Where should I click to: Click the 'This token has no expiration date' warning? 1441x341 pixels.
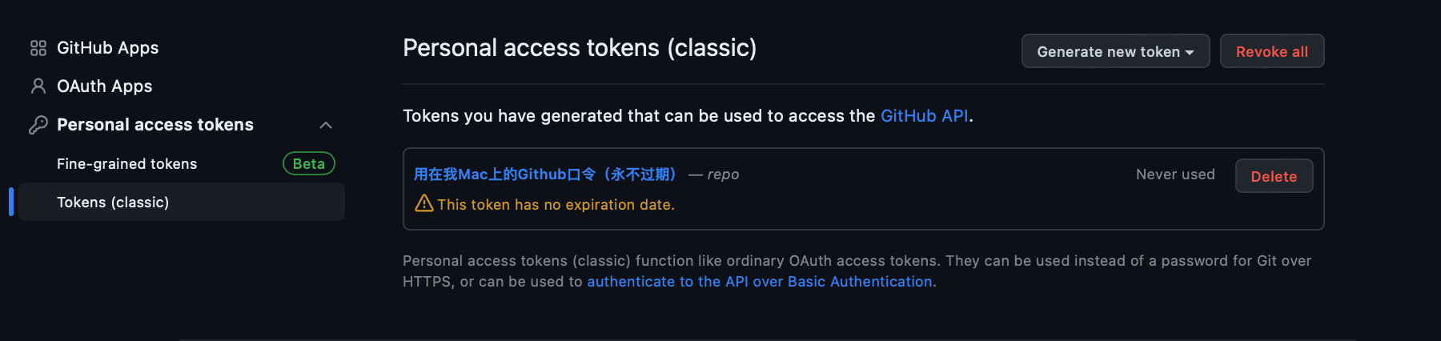(x=556, y=205)
